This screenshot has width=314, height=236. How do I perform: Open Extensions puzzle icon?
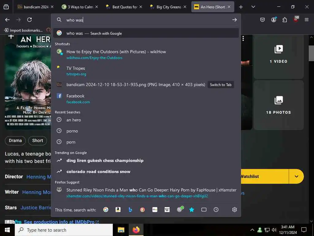(285, 20)
